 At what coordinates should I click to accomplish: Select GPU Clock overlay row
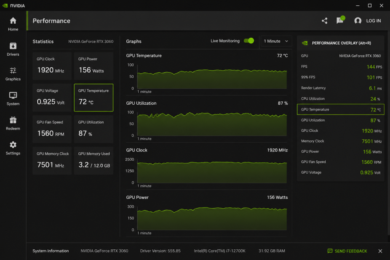(x=340, y=131)
